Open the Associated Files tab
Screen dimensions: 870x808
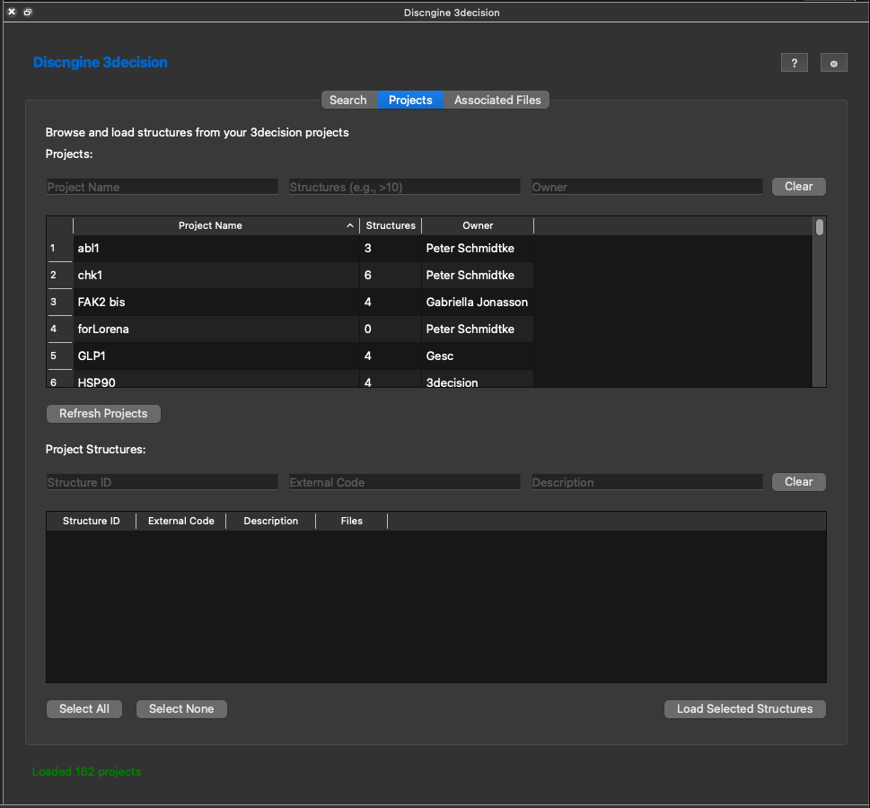[x=497, y=100]
